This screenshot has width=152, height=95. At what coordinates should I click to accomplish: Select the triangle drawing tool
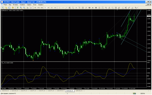click(x=93, y=8)
